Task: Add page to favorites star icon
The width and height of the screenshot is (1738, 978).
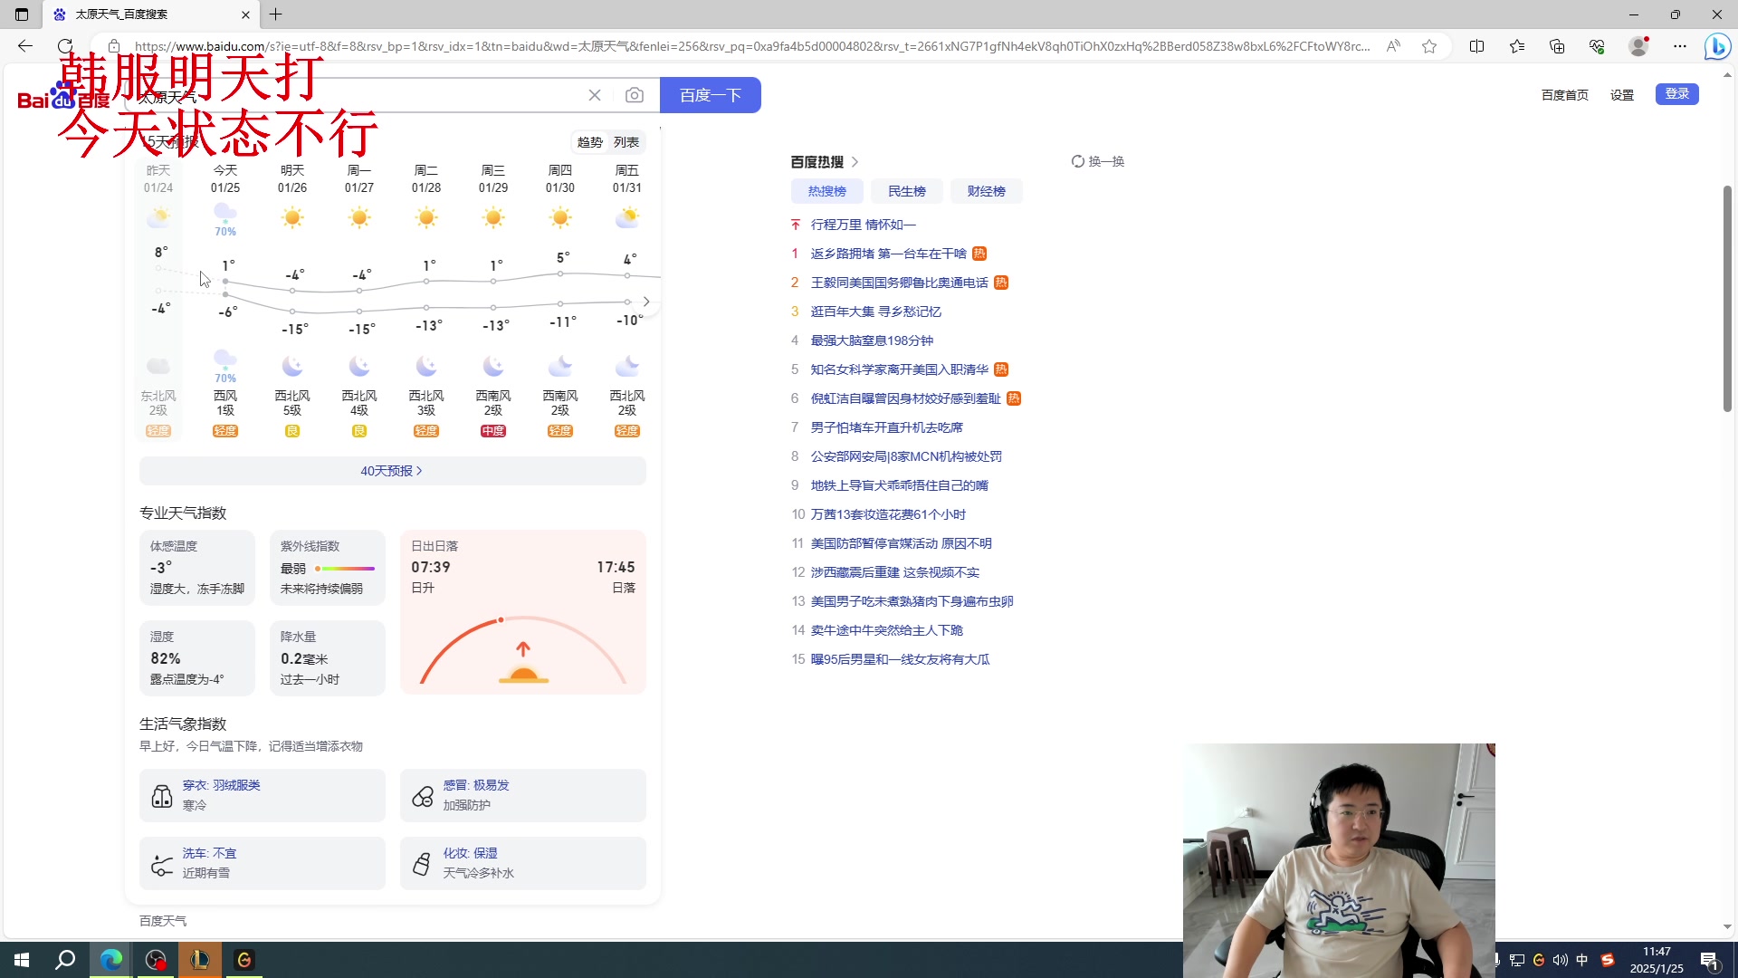Action: click(x=1429, y=46)
